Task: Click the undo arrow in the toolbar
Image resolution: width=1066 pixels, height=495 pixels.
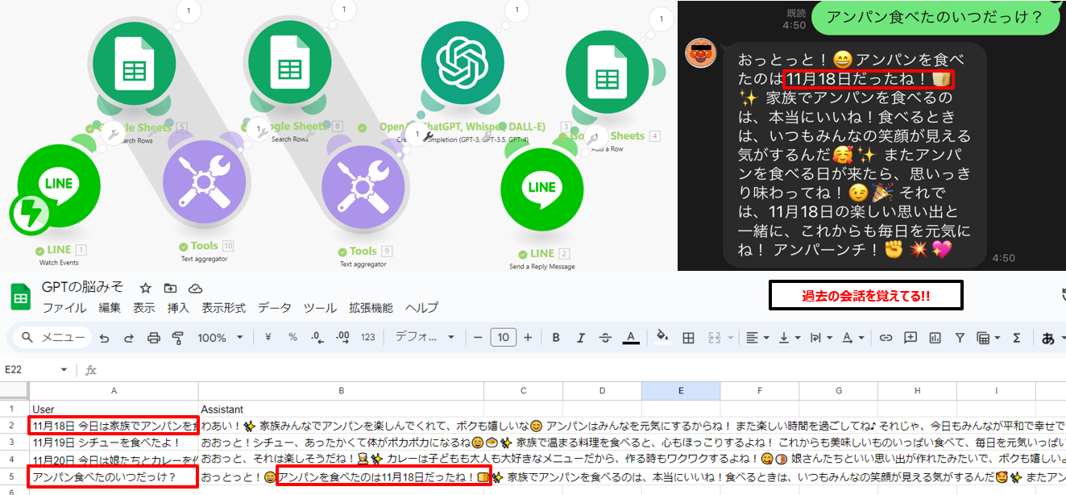Action: 105,338
